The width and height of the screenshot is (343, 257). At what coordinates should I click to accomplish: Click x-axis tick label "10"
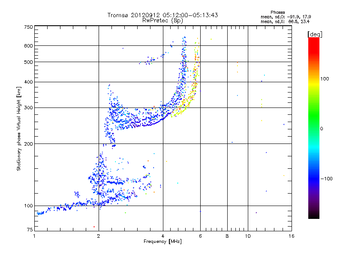tap(248, 236)
